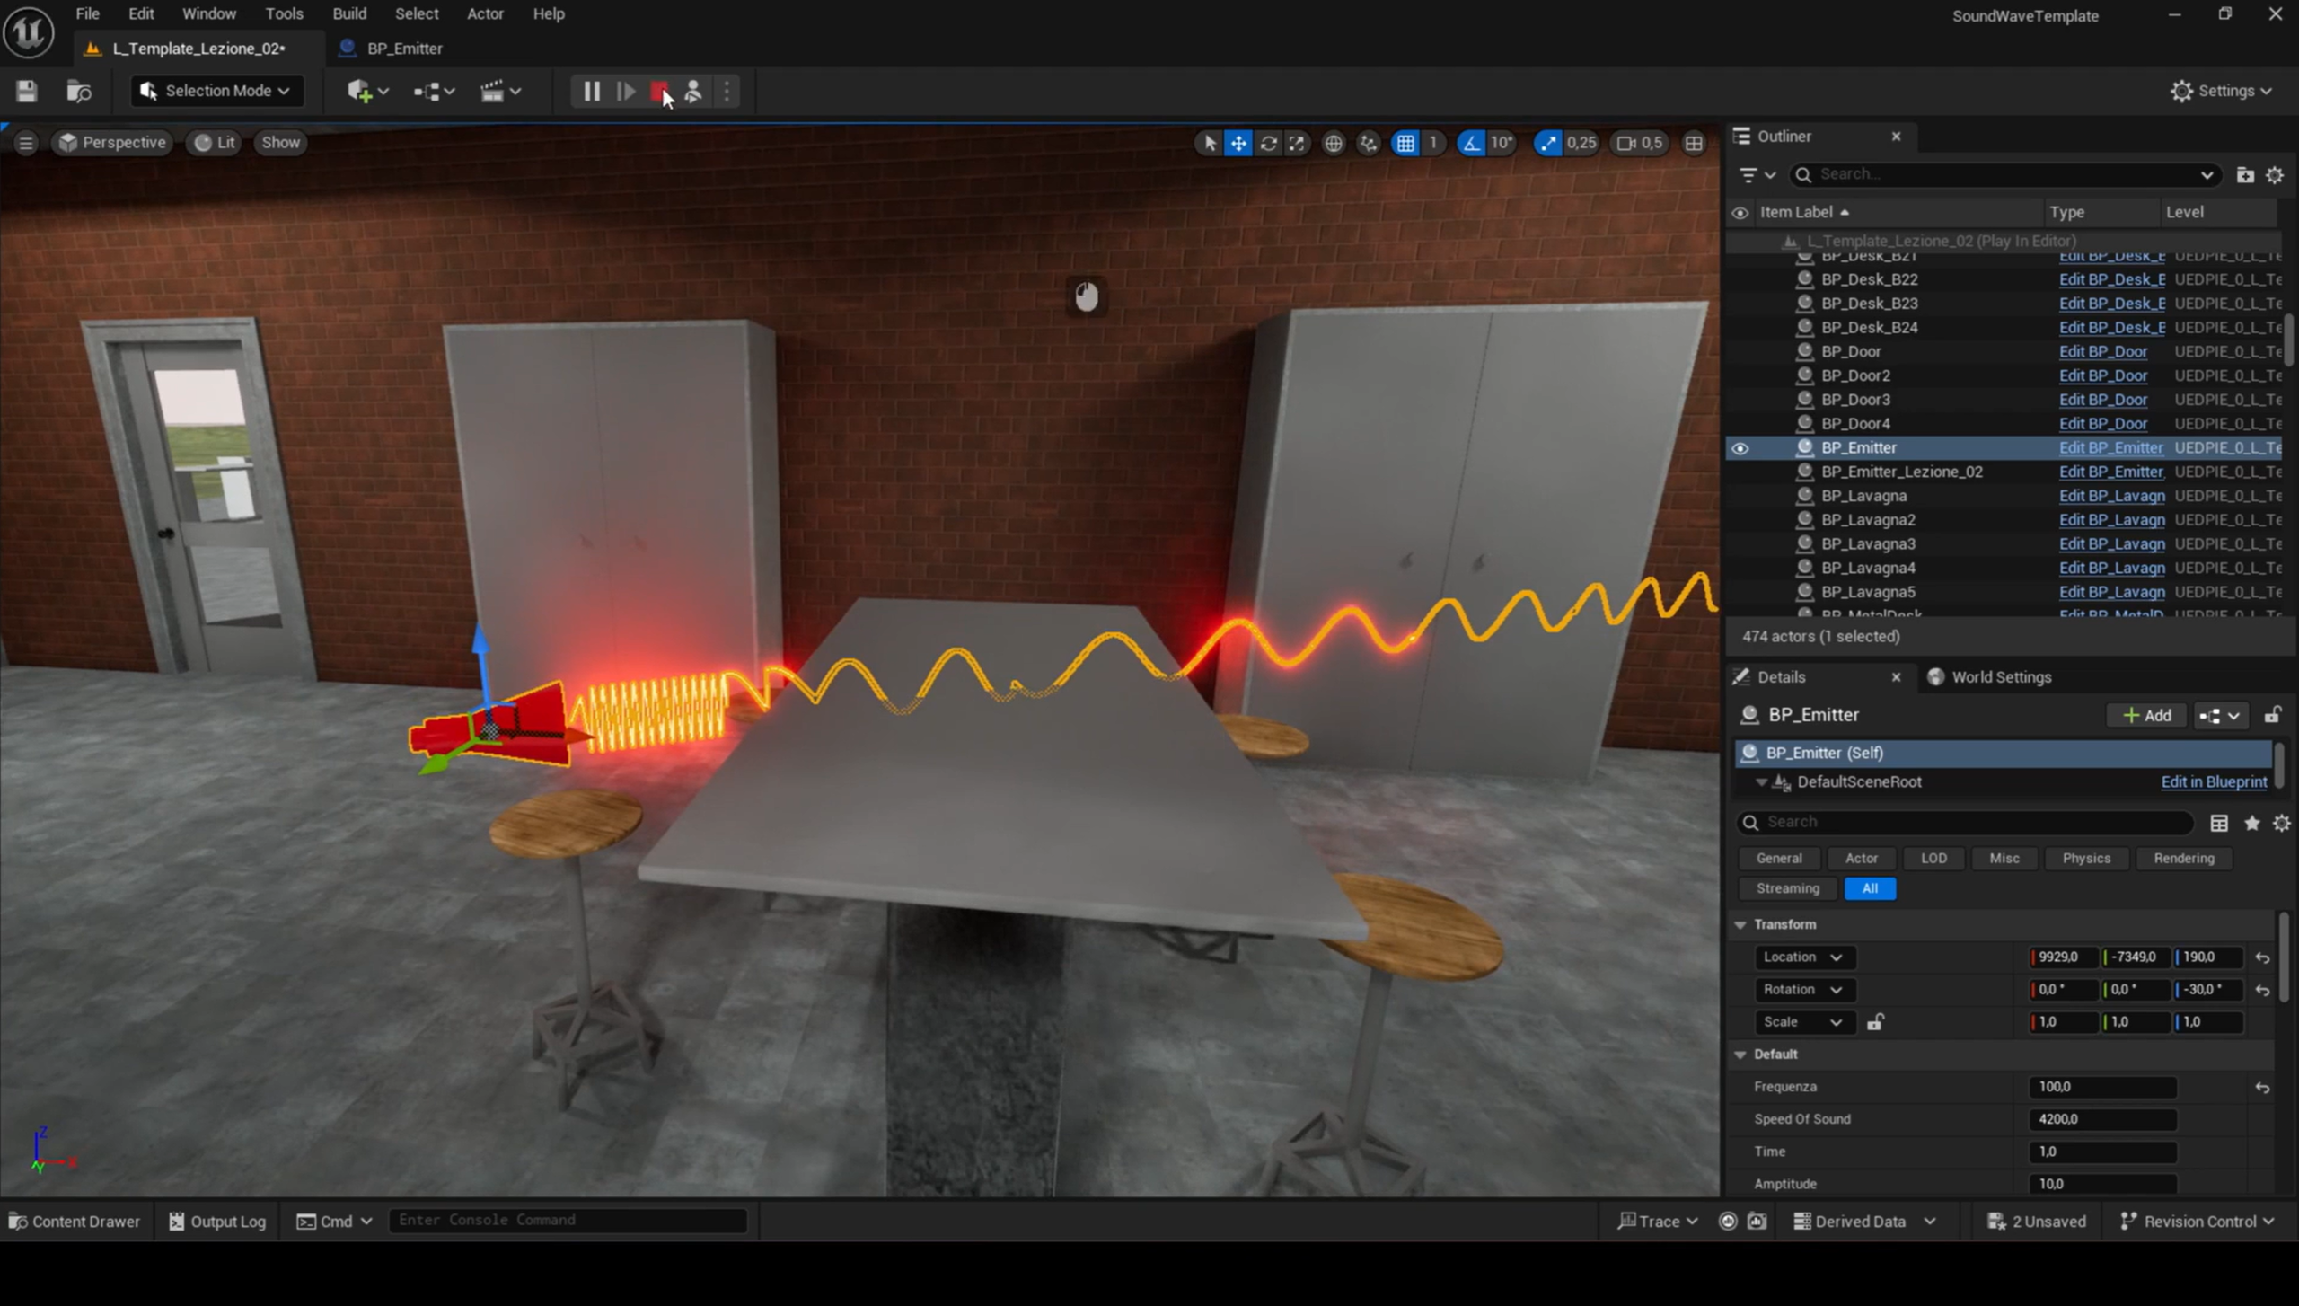The image size is (2299, 1306).
Task: Toggle BP_Emitter visibility eye icon
Action: [x=1740, y=447]
